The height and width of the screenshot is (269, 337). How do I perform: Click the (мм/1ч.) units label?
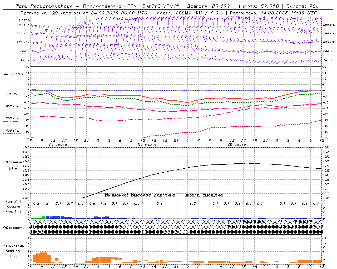click(x=13, y=211)
